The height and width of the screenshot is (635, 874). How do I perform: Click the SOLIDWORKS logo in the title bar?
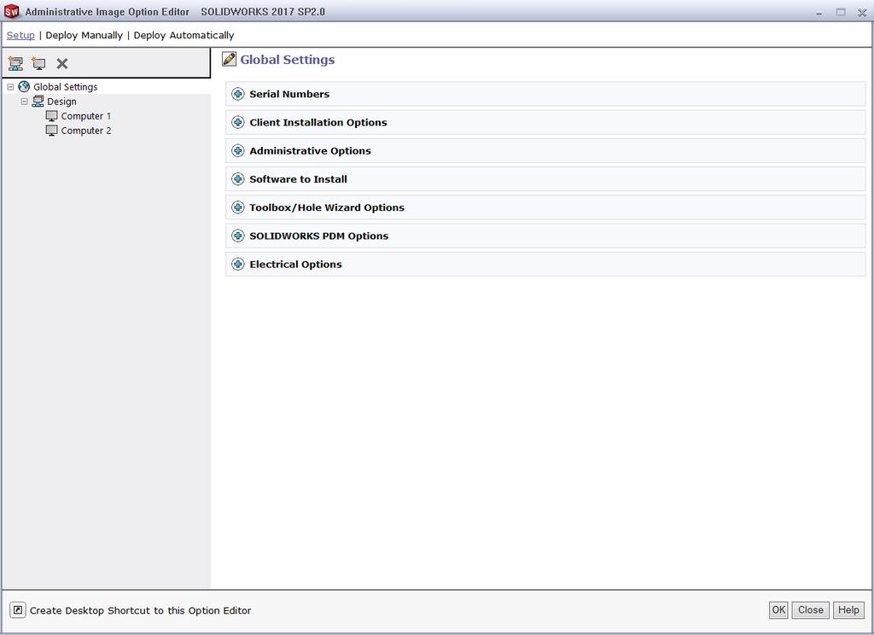[12, 11]
